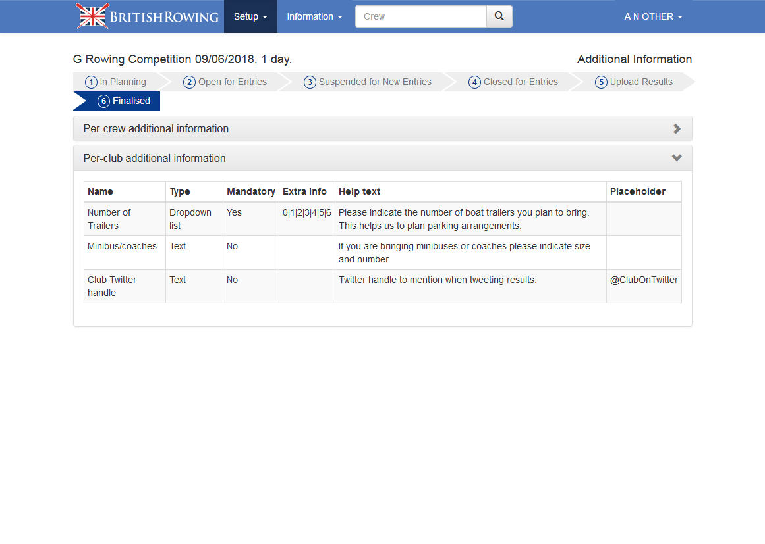765x544 pixels.
Task: Click the Per-club additional information heading
Action: [155, 158]
